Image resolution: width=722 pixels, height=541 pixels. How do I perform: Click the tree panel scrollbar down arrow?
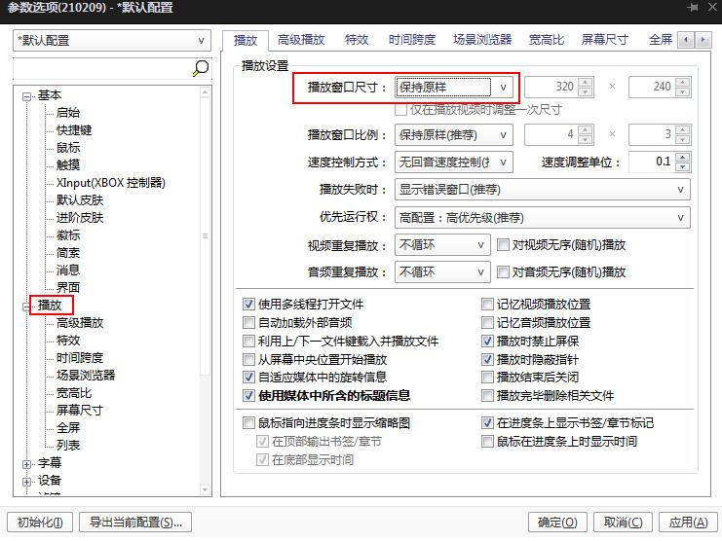pos(205,490)
